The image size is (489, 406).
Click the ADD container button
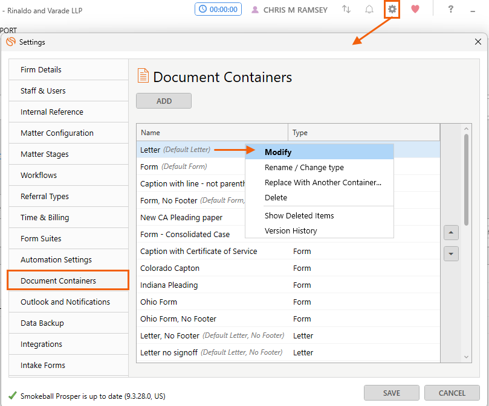164,101
